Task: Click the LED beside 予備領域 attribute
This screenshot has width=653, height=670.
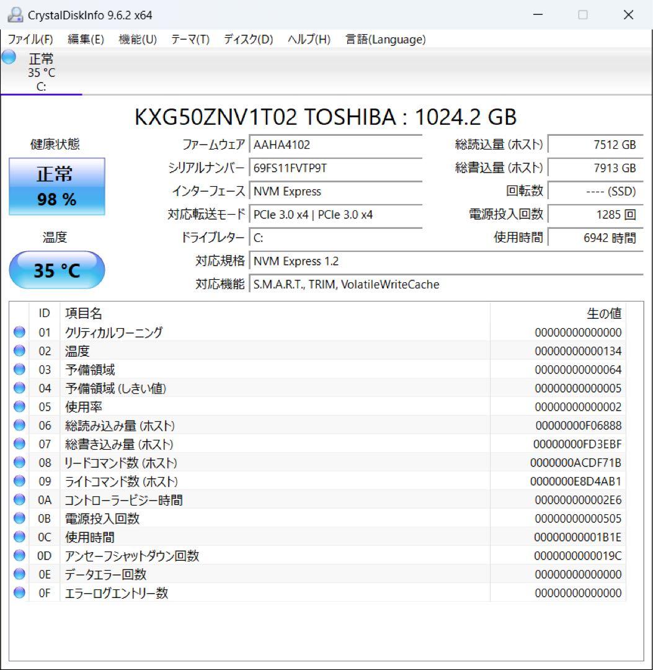Action: point(19,369)
